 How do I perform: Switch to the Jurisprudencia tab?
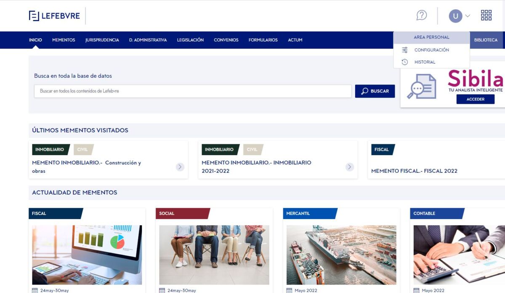point(102,40)
